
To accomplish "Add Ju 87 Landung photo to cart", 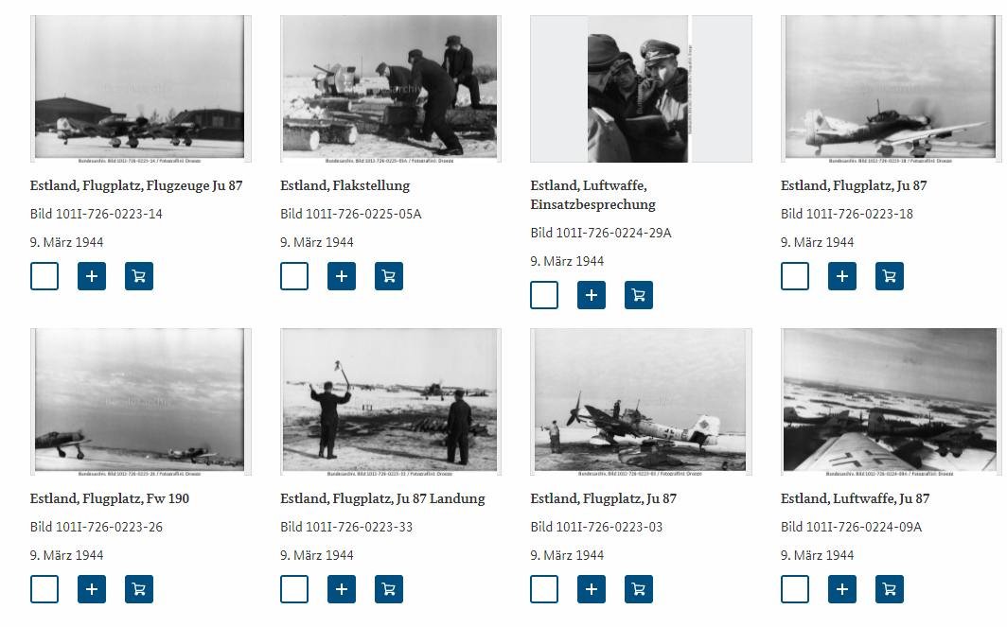I will [x=389, y=589].
